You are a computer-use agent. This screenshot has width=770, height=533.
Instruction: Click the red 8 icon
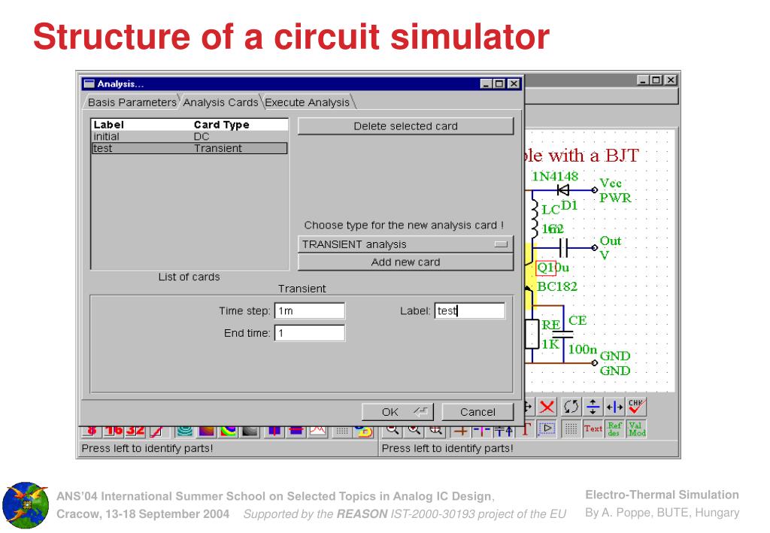(x=91, y=431)
